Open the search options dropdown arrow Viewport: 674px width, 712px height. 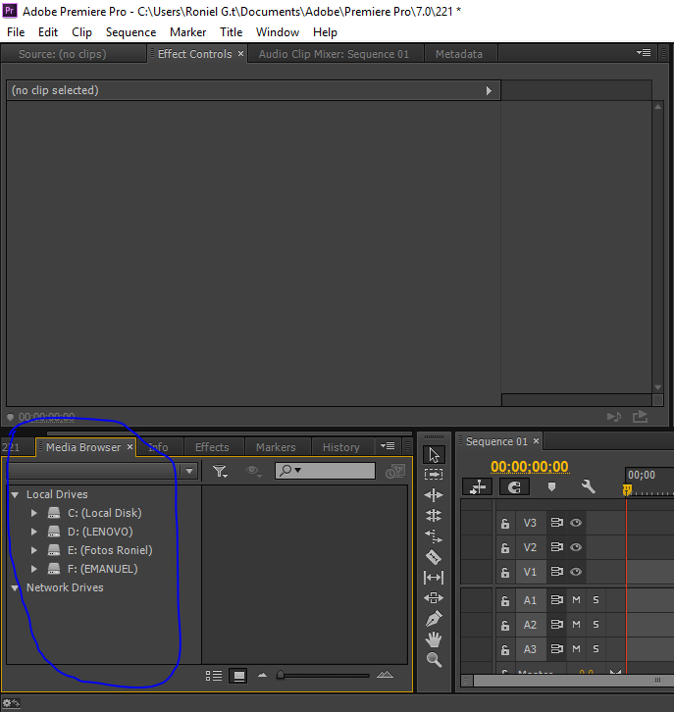pyautogui.click(x=298, y=470)
